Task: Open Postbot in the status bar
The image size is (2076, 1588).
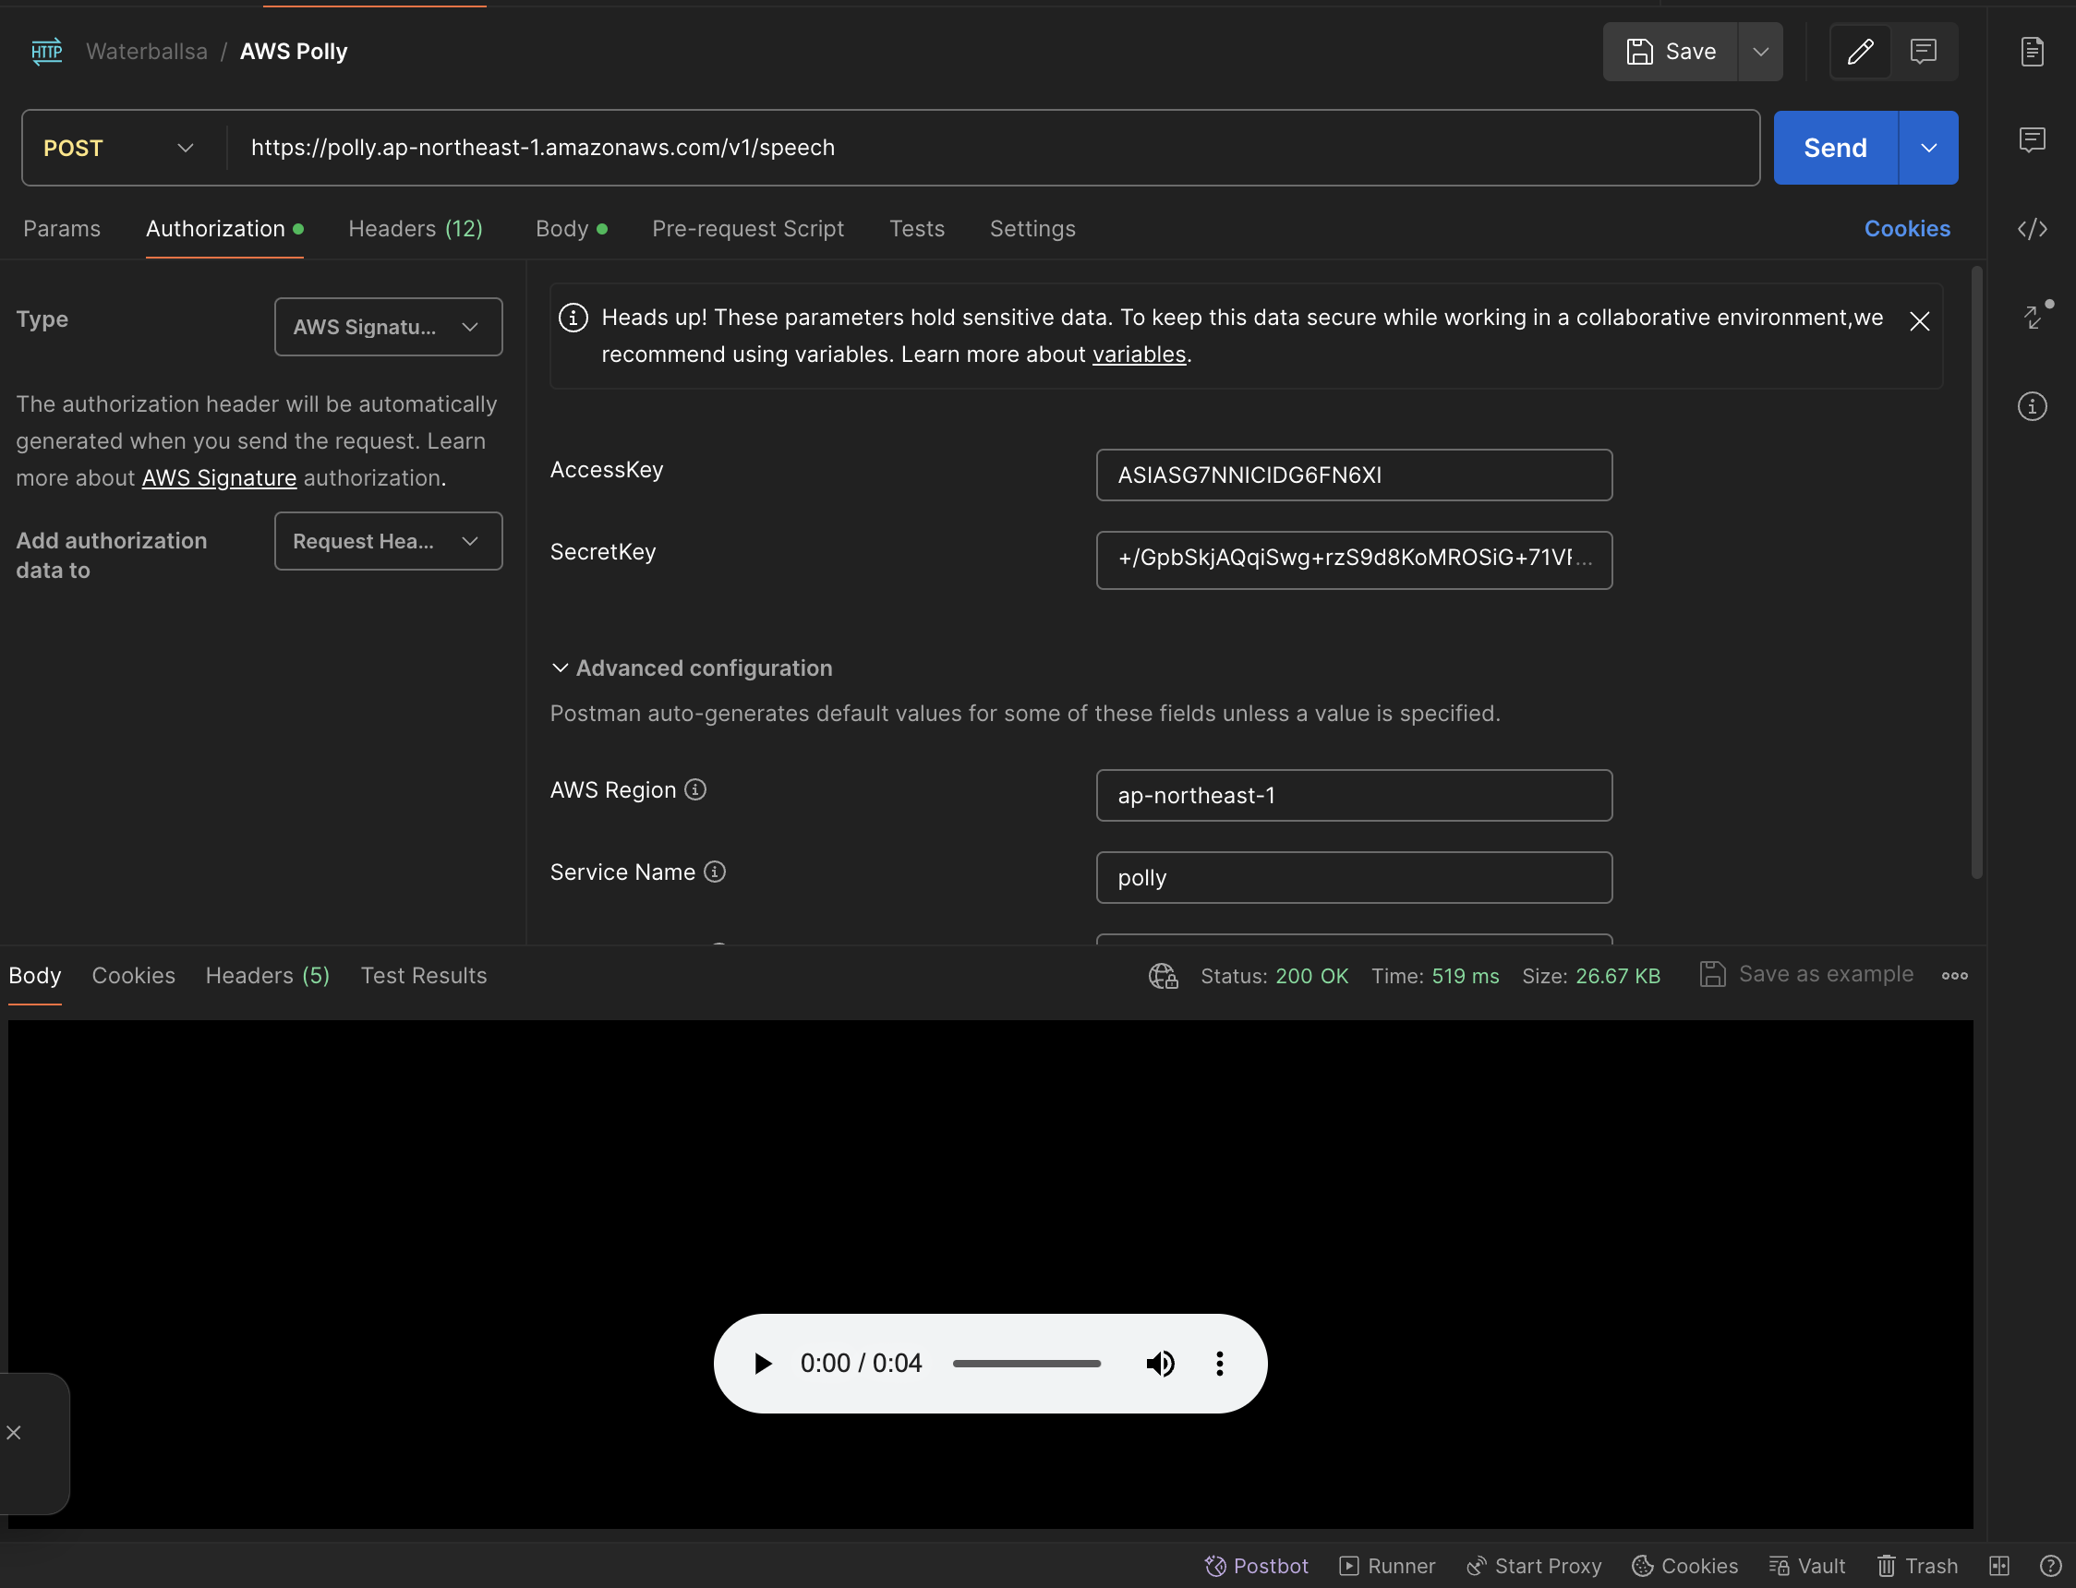Action: 1256,1565
